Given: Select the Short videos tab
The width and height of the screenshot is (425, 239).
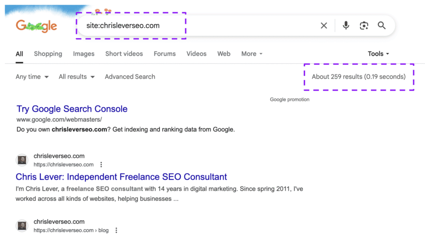Looking at the screenshot, I should 124,54.
